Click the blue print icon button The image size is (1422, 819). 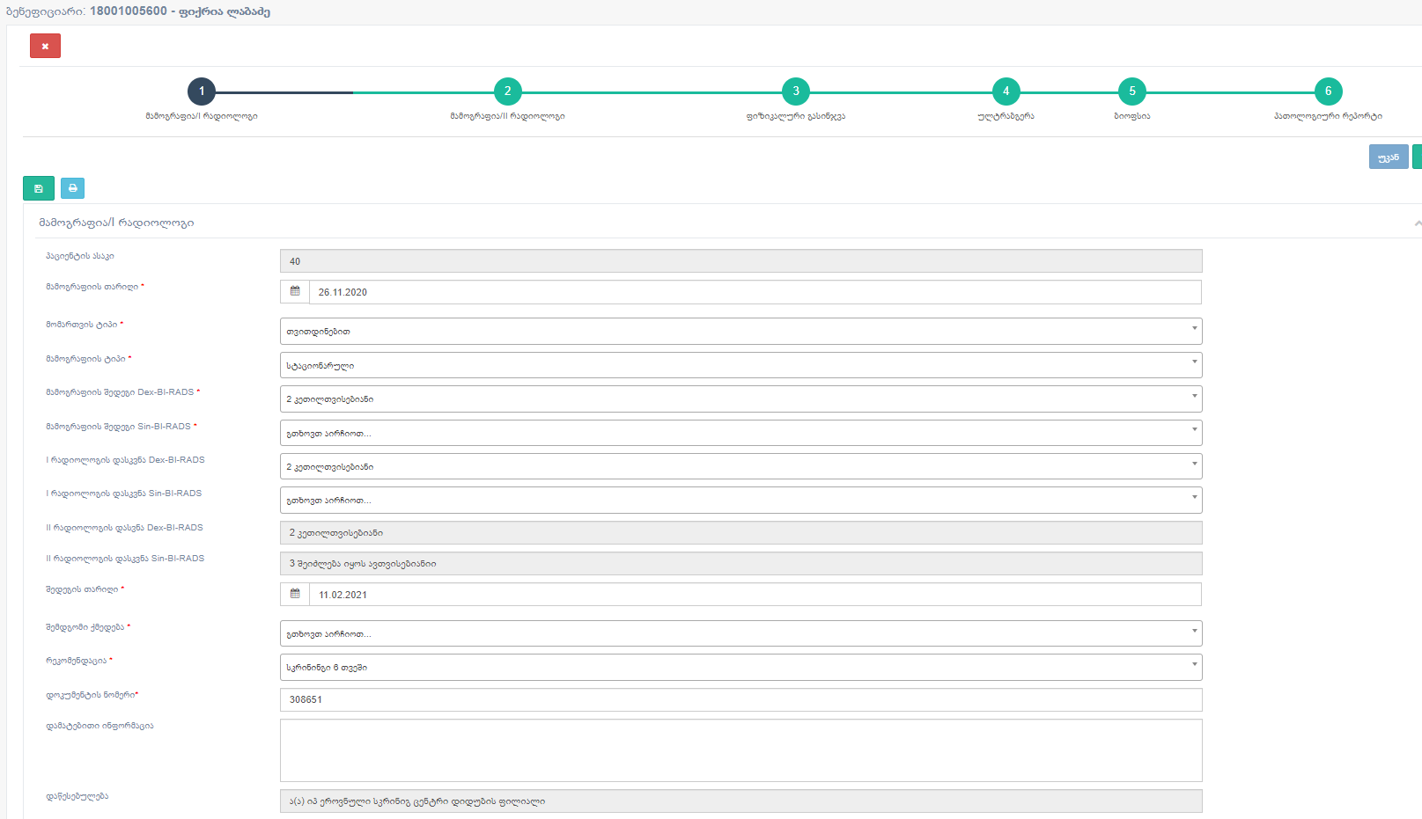[x=73, y=188]
